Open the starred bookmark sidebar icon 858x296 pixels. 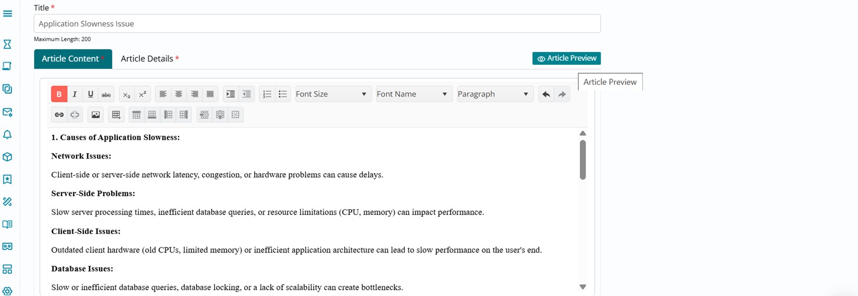[8, 179]
